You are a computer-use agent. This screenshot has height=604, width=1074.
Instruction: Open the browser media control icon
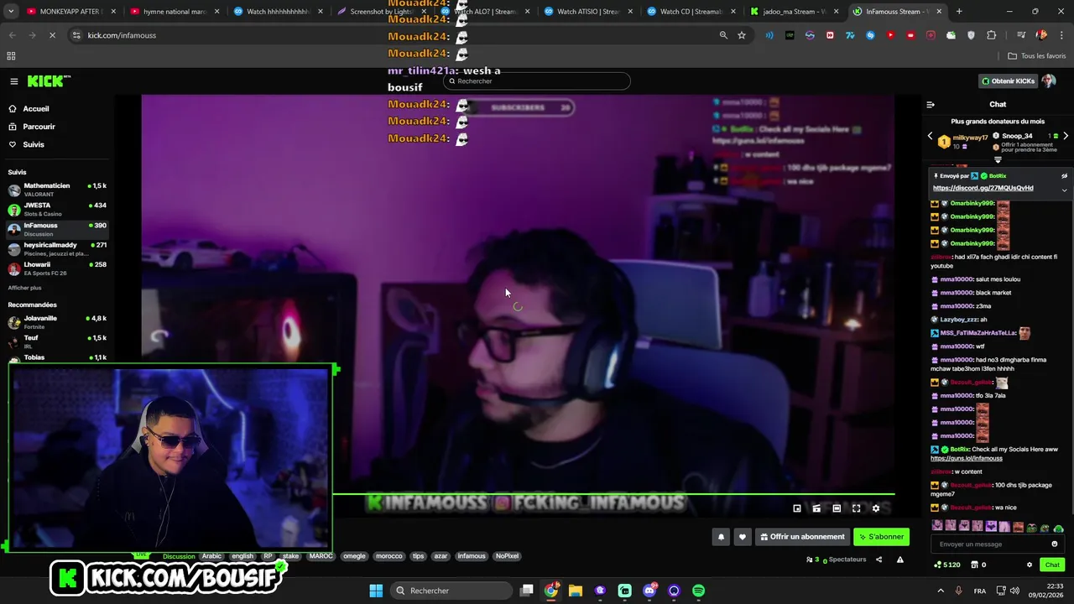click(x=1020, y=35)
